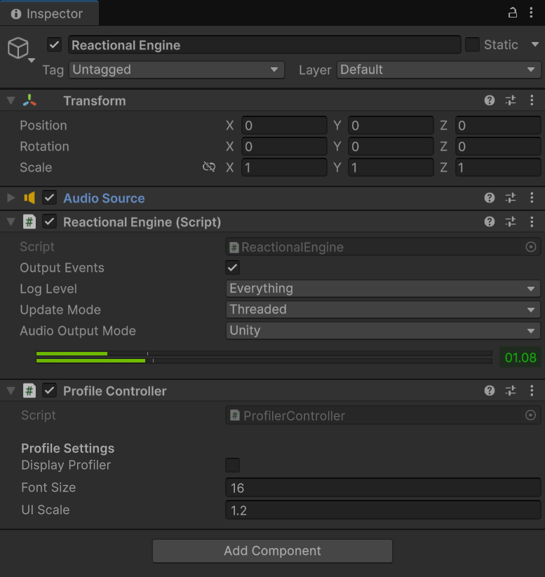
Task: Open the Update Mode dropdown
Action: pos(383,310)
